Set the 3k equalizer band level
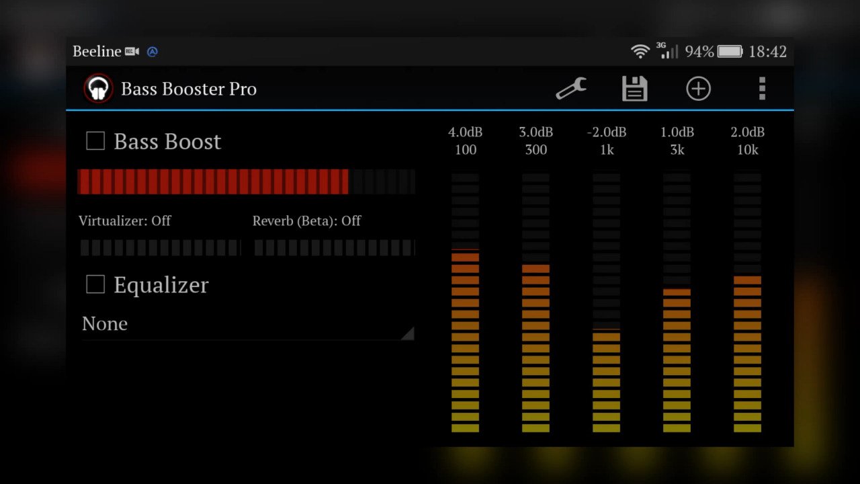Image resolution: width=860 pixels, height=484 pixels. point(677,302)
